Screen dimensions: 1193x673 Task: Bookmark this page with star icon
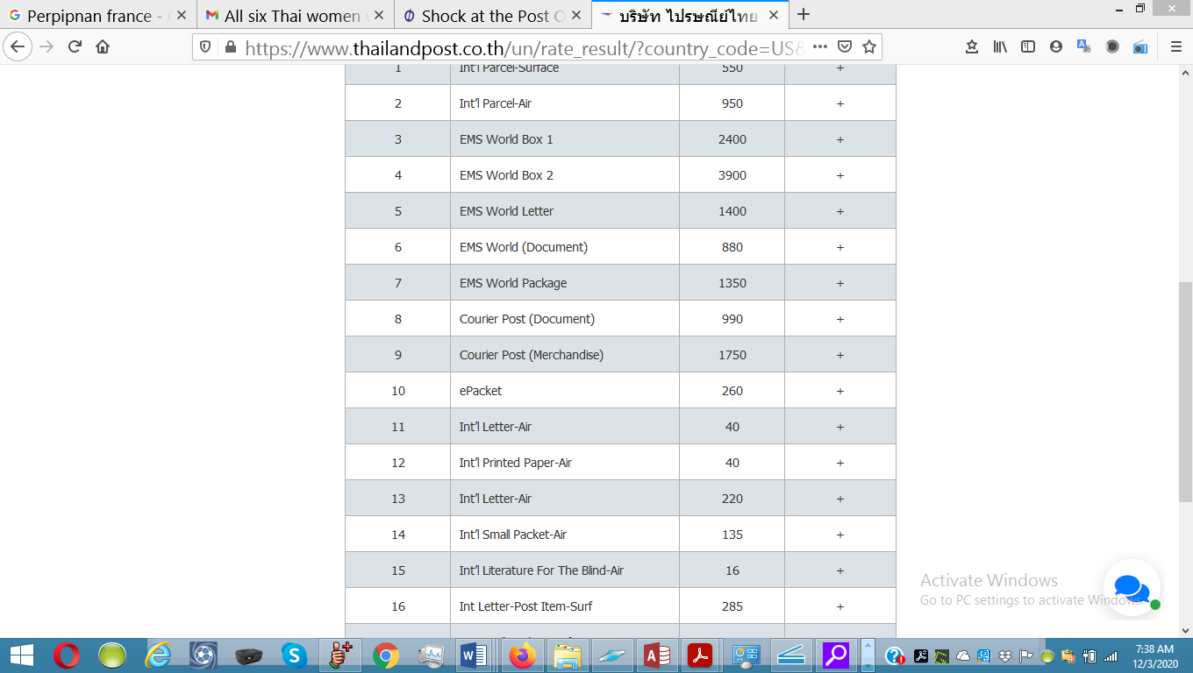pos(868,47)
